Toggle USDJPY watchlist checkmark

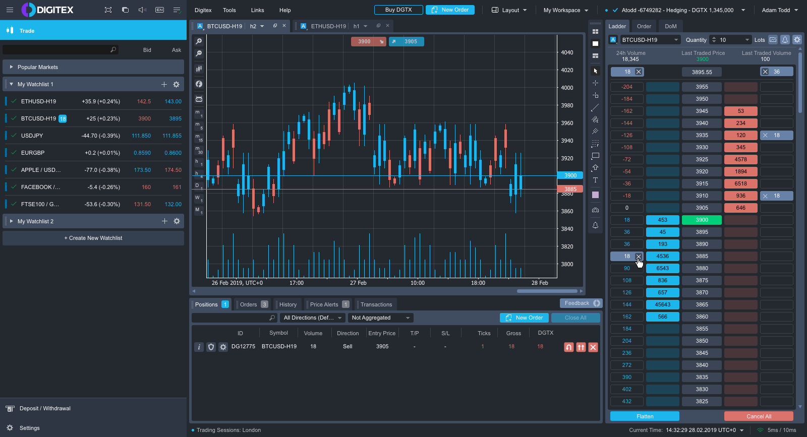pos(14,136)
